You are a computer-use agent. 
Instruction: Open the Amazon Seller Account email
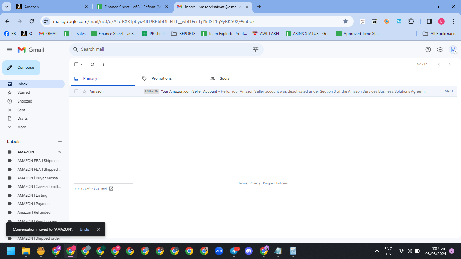(263, 91)
